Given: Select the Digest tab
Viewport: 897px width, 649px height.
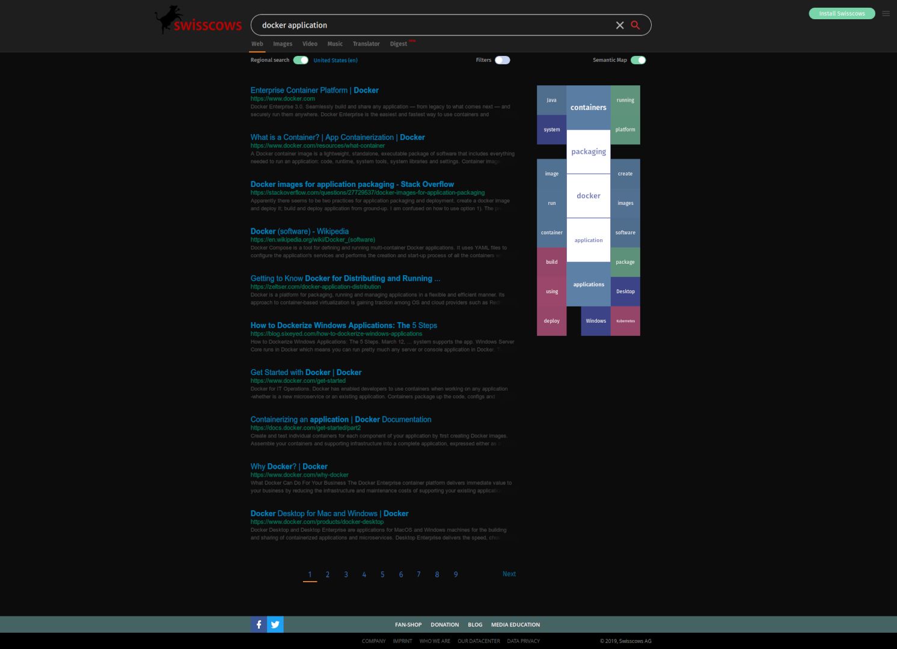Looking at the screenshot, I should (x=398, y=44).
